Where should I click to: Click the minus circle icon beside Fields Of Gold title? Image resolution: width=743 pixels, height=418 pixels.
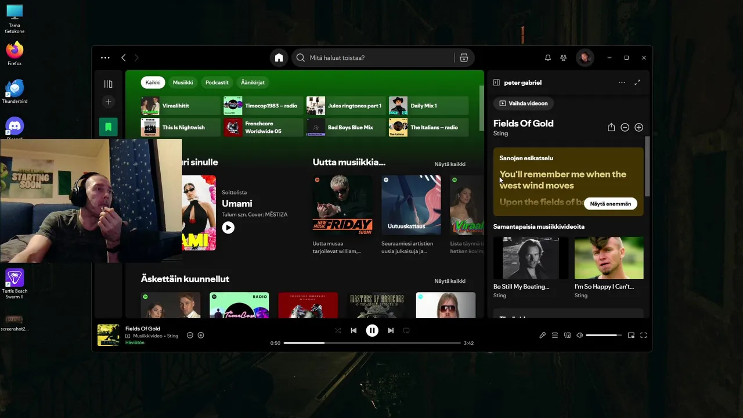pyautogui.click(x=625, y=127)
